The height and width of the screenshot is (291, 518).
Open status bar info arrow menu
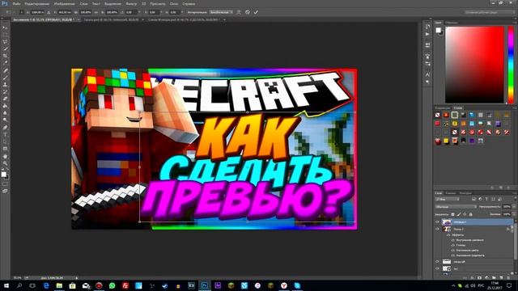pos(77,278)
